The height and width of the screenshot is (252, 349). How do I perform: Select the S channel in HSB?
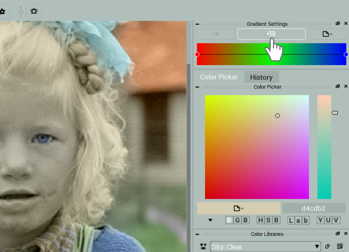click(x=268, y=220)
